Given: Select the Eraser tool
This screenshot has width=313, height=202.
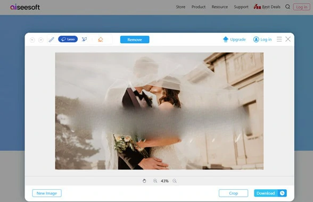Looking at the screenshot, I should 101,39.
